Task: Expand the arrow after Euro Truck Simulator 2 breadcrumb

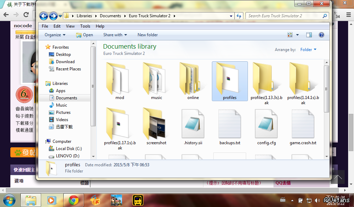Action: pos(174,16)
